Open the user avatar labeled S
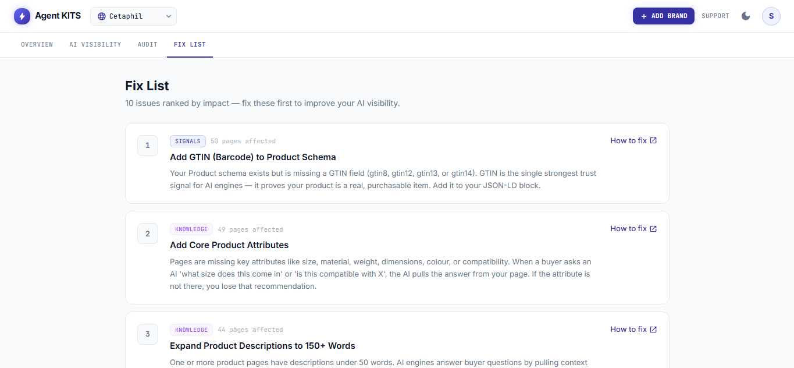Screen dimensions: 794x368 click(x=771, y=16)
